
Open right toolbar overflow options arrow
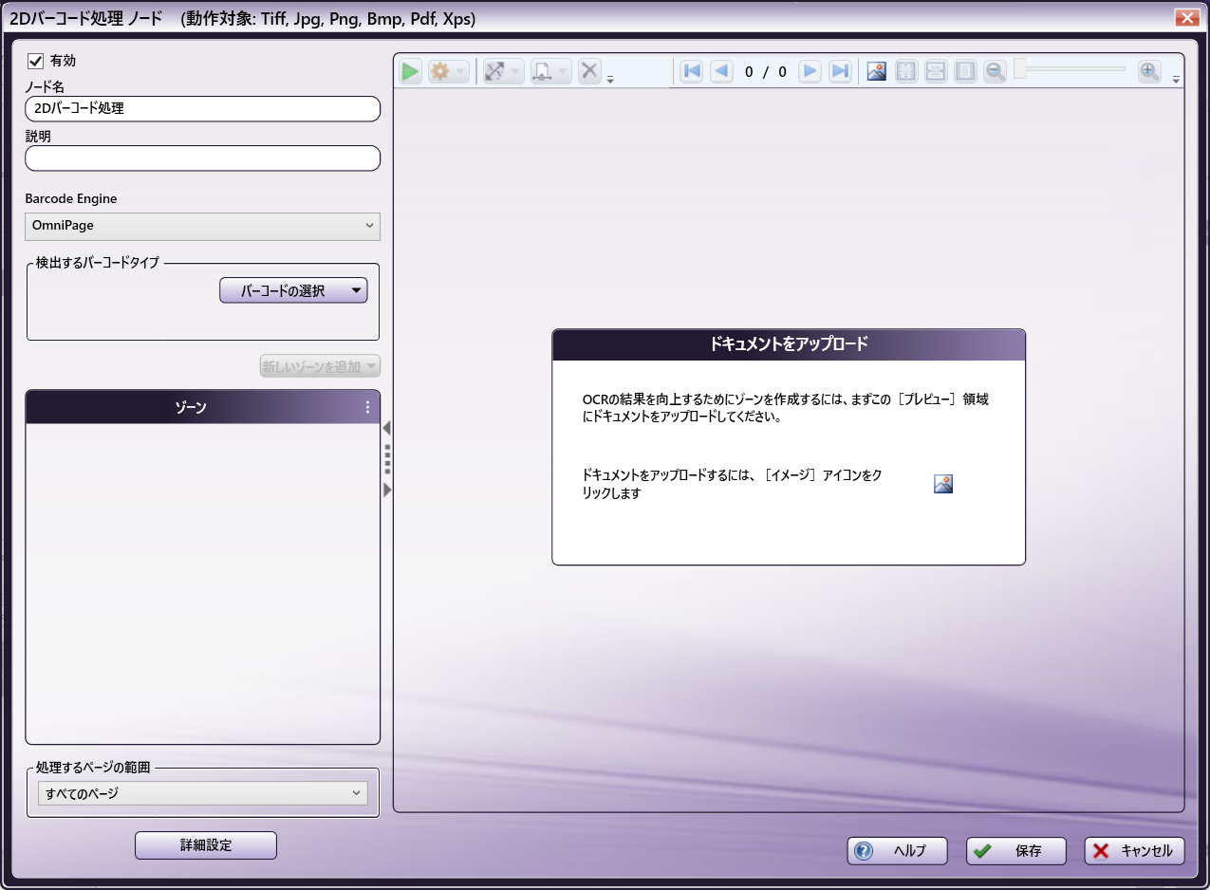1176,80
